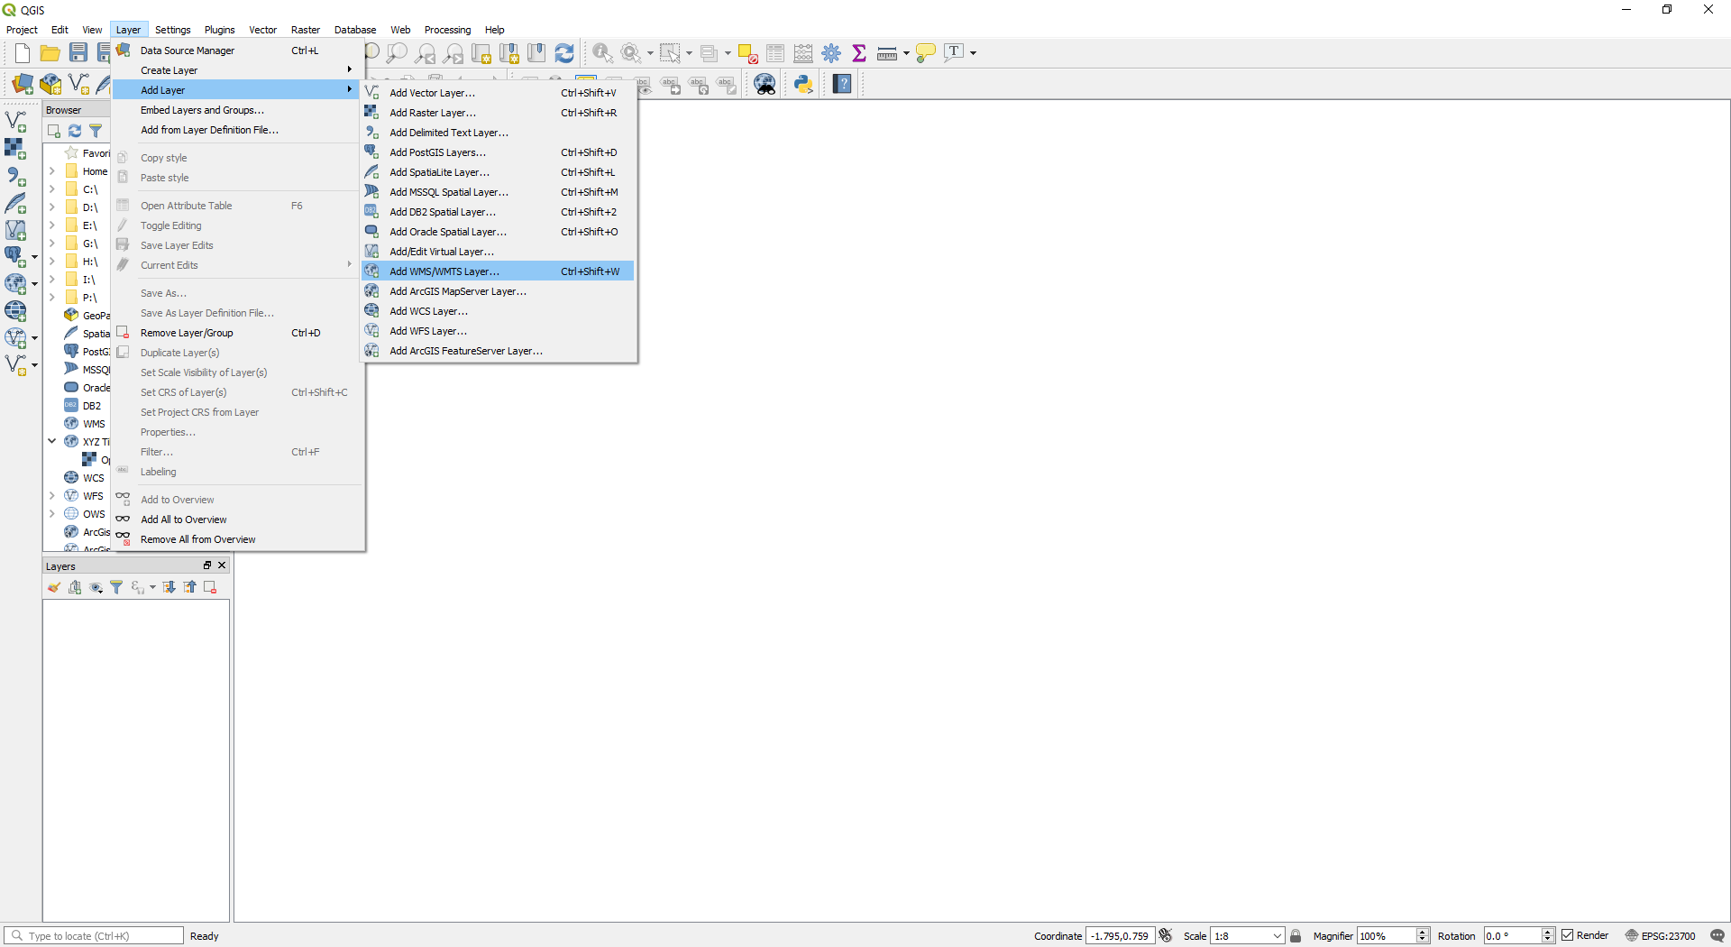This screenshot has height=947, width=1731.
Task: Open the attribute table toolbar icon
Action: click(x=775, y=53)
